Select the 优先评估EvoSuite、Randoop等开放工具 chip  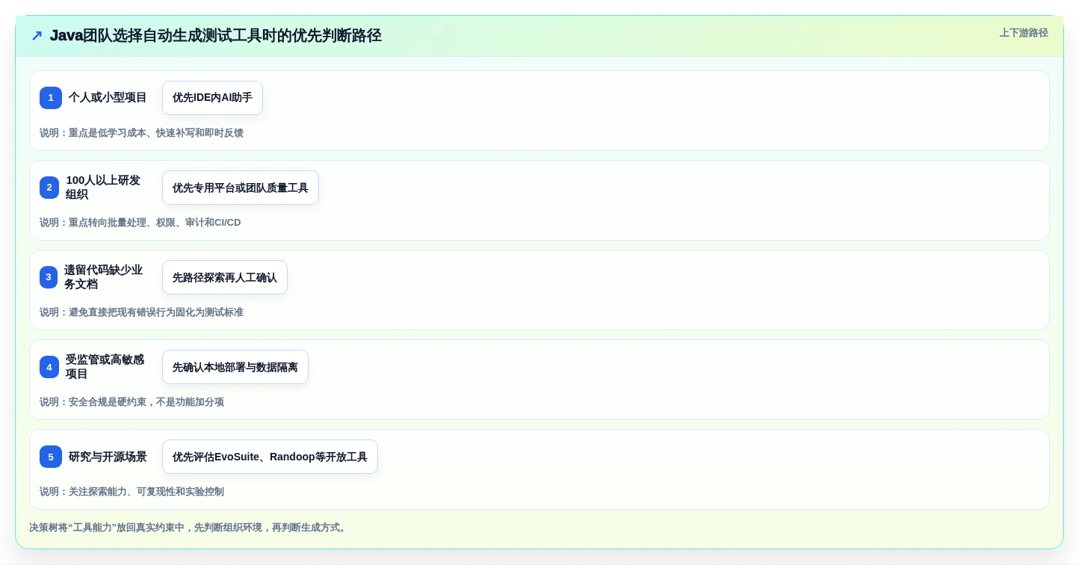click(270, 457)
